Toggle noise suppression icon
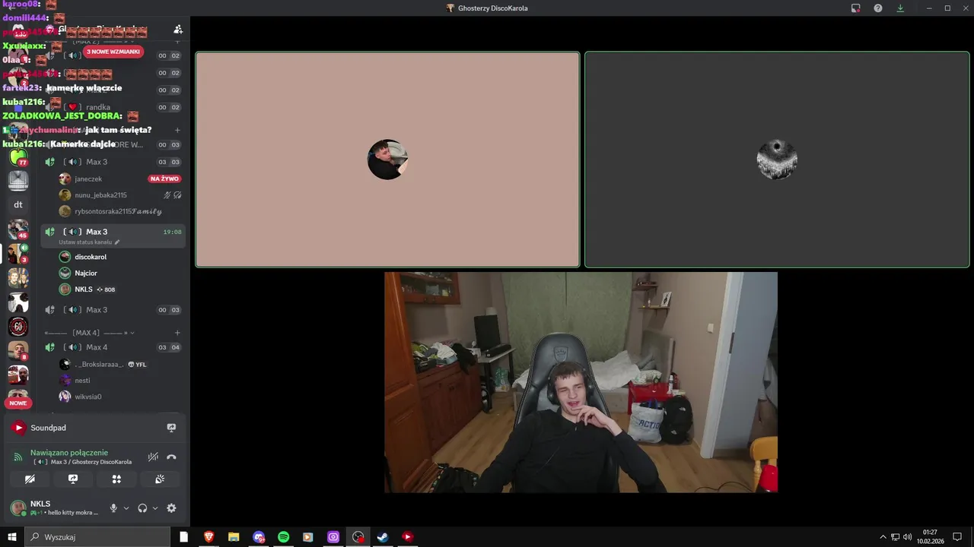Screen dimensions: 974x547 point(153,457)
